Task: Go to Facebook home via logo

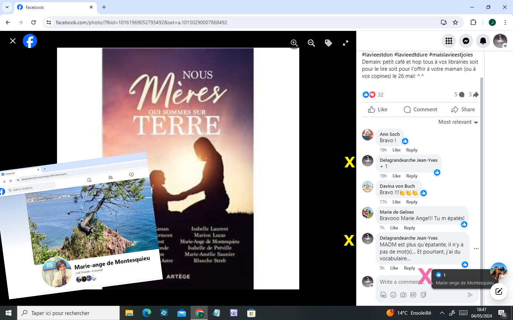Action: pos(30,41)
